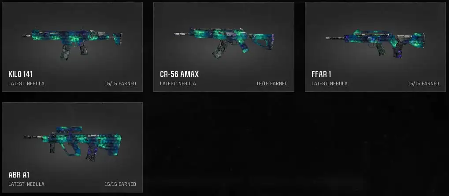Viewport: 449px width, 196px height.
Task: Click 15/15 EARNED on the KILO 141 card
Action: click(x=120, y=83)
